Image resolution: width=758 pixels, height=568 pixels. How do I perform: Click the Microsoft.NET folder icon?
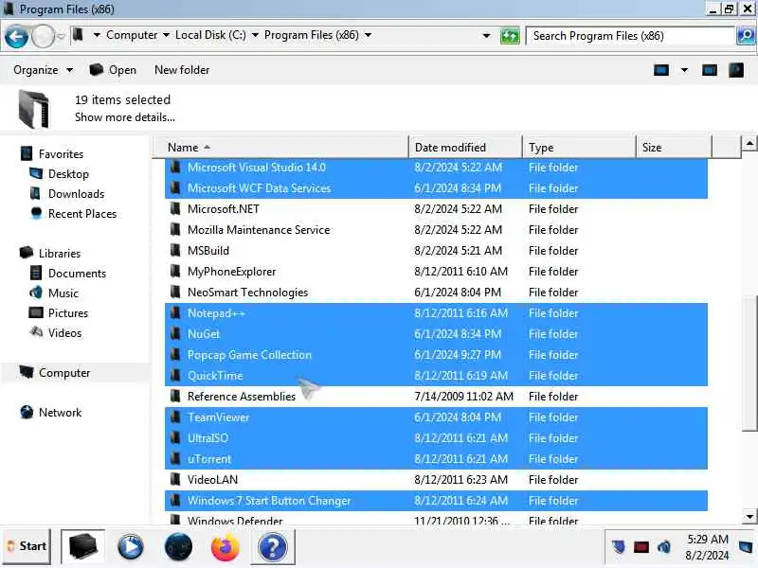[x=175, y=208]
